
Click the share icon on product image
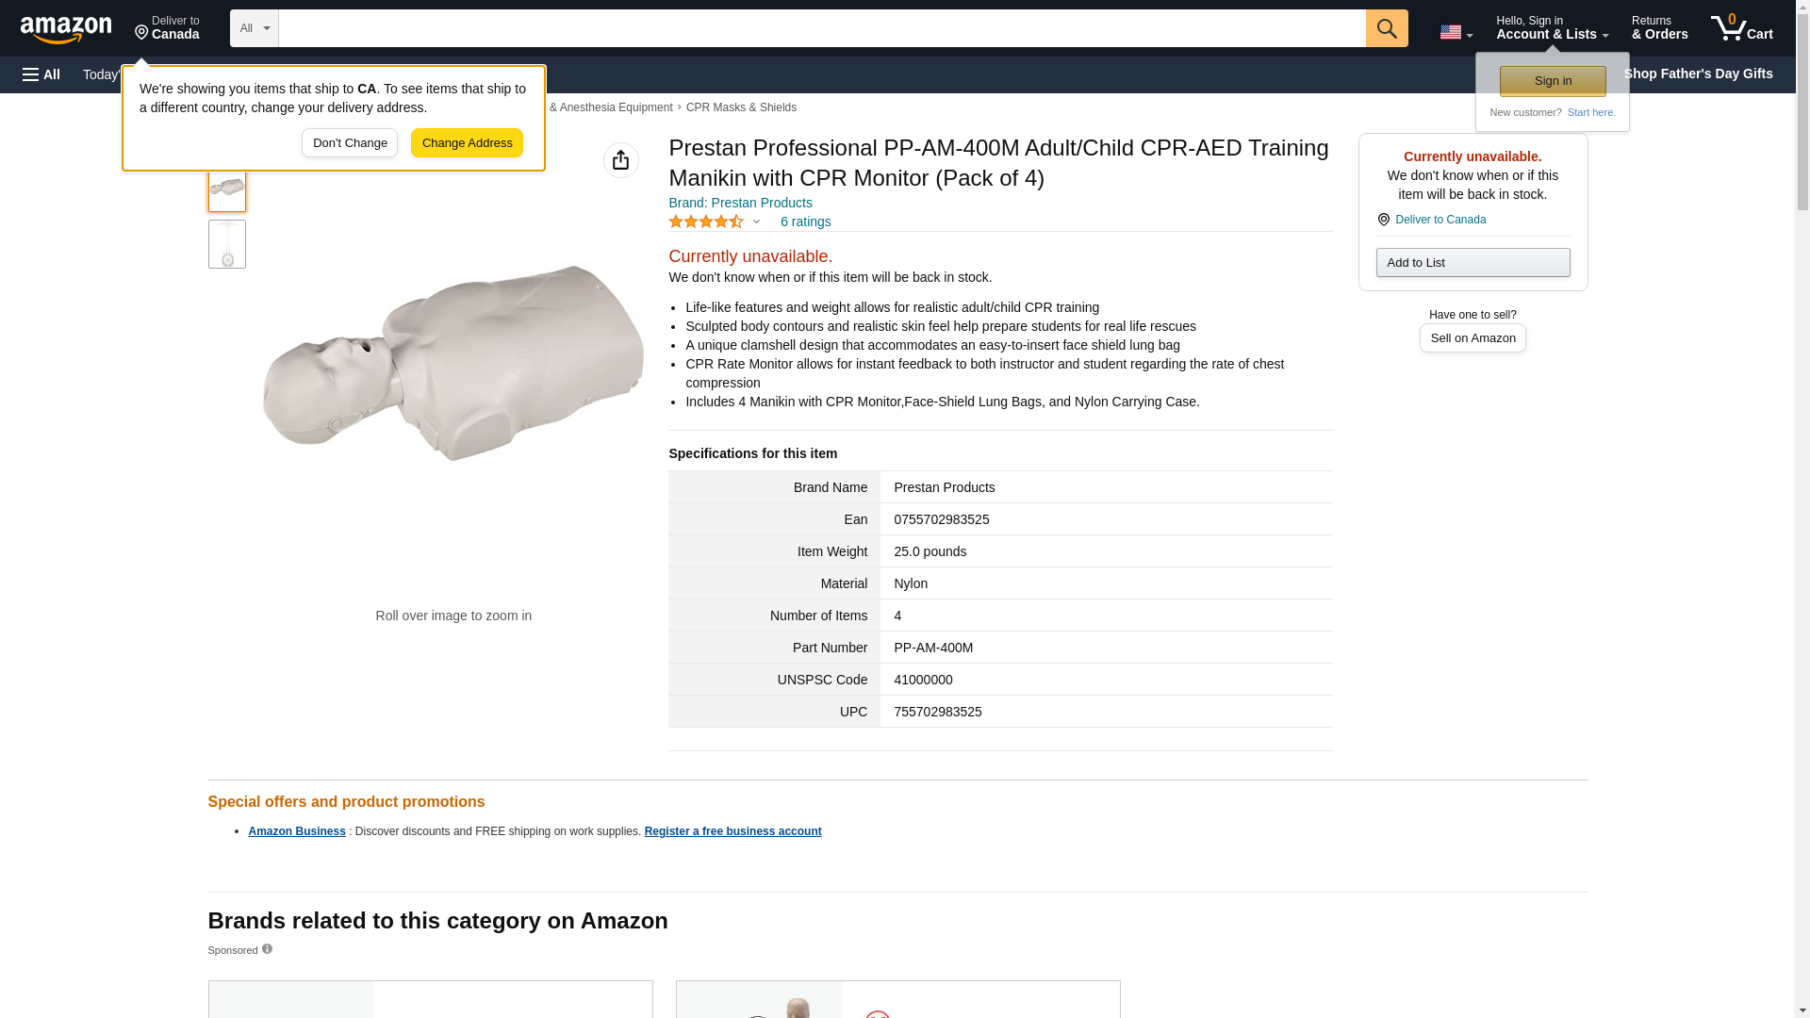tap(620, 160)
